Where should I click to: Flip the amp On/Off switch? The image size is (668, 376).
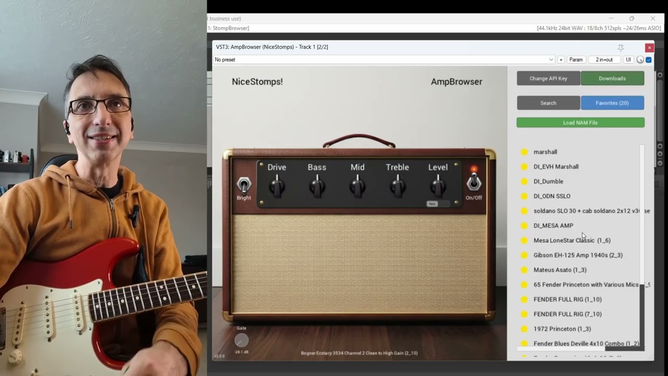pos(473,182)
